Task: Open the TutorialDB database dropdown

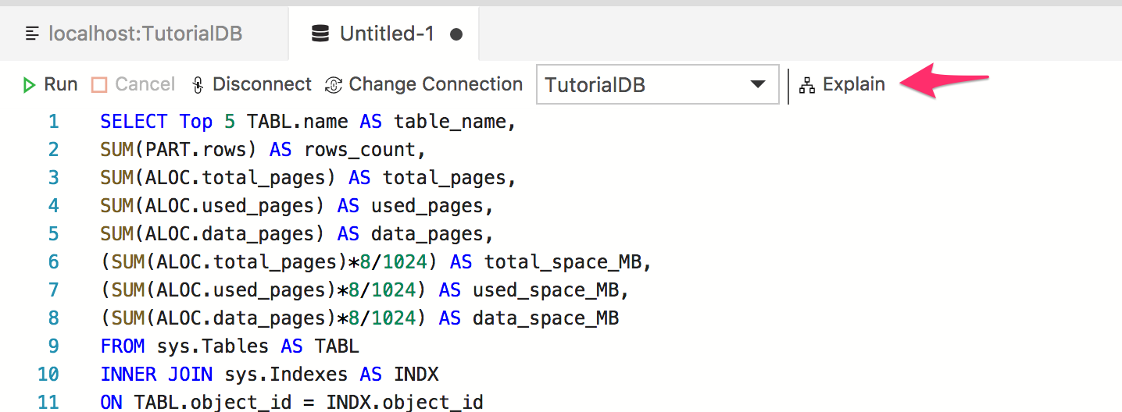Action: 658,84
